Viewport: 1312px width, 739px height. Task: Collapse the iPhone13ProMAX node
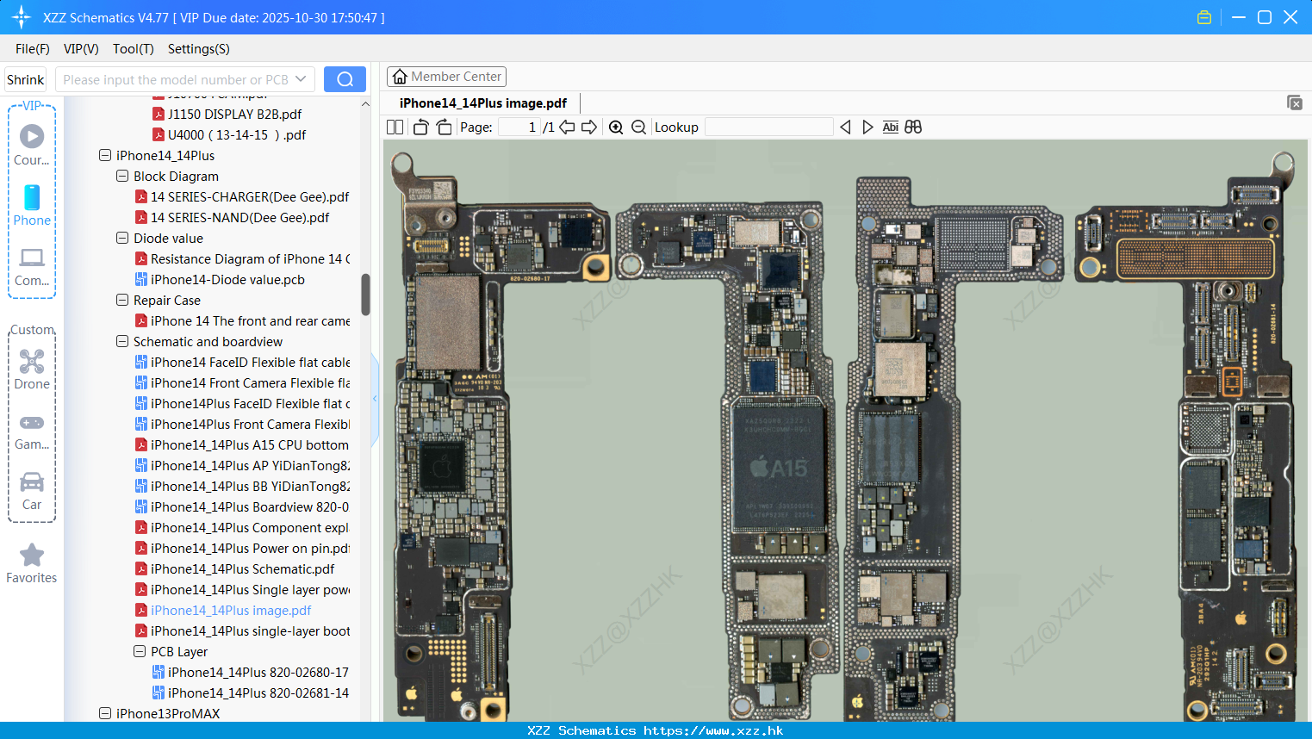(x=105, y=714)
